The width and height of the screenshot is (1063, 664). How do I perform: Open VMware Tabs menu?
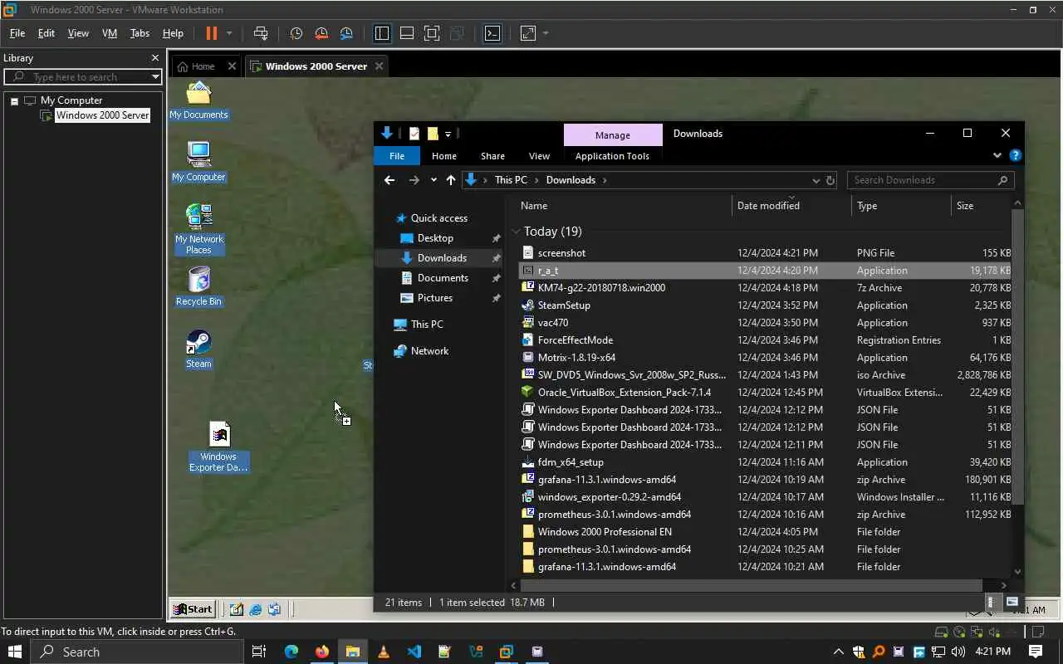pyautogui.click(x=140, y=33)
